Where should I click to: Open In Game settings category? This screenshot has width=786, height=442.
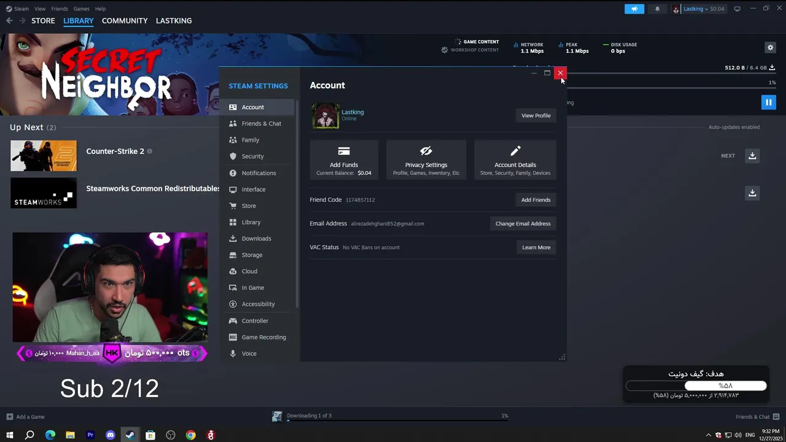coord(259,287)
